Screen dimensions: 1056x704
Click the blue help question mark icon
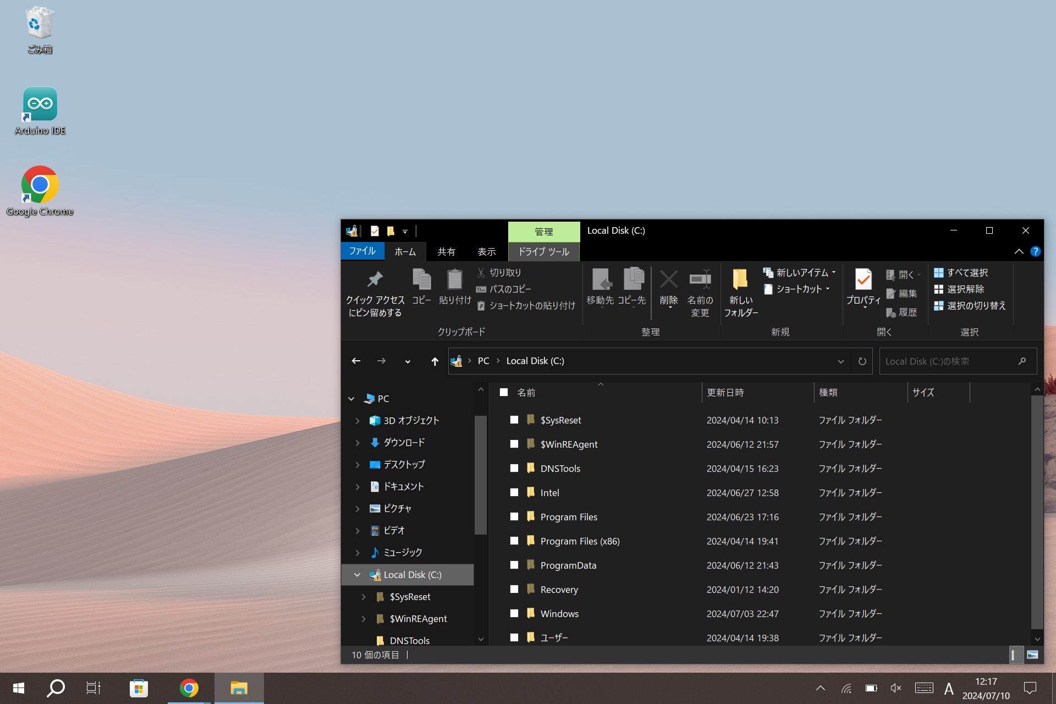(1035, 251)
